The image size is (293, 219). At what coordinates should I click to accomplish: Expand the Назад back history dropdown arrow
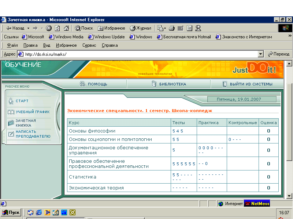click(27, 28)
